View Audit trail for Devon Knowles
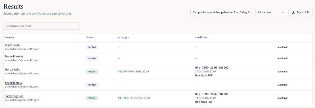Image resolution: width=315 pixels, height=108 pixels. tap(282, 58)
